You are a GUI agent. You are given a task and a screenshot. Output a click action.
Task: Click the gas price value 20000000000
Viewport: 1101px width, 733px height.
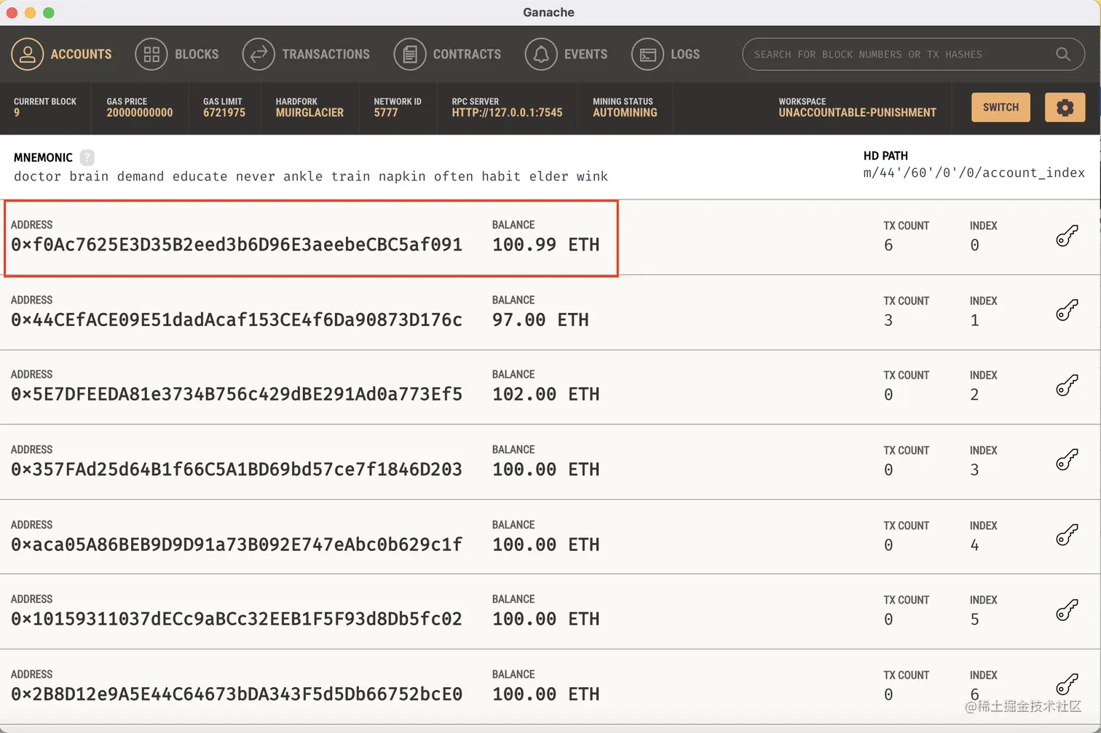coord(140,113)
